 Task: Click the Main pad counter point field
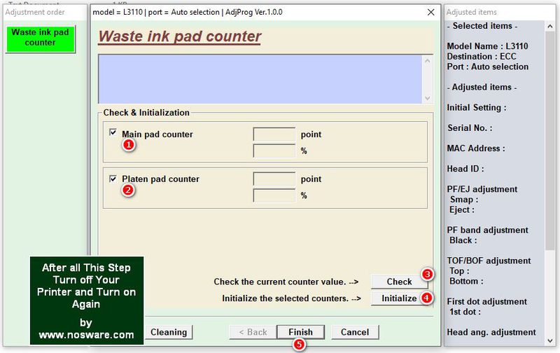[x=274, y=134]
